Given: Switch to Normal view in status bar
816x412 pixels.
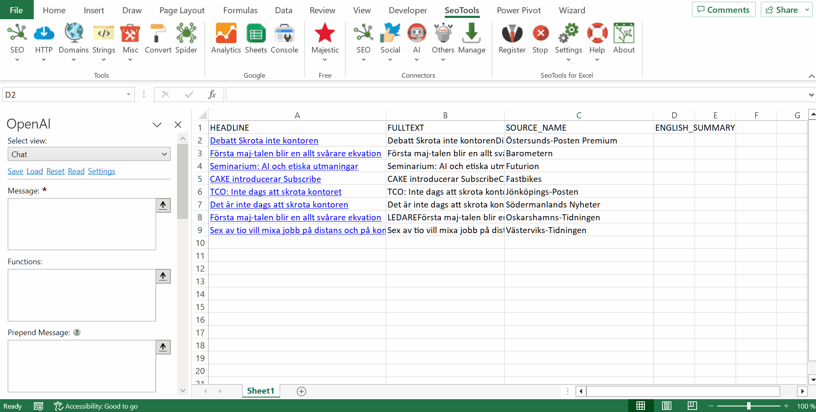Looking at the screenshot, I should 641,406.
